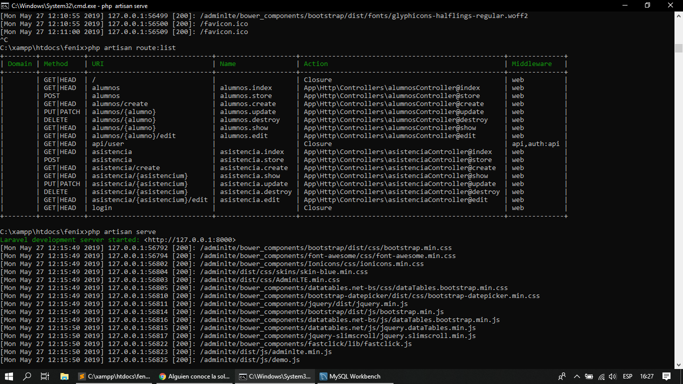Select the cmd.exe taskbar button
683x384 pixels.
pos(274,376)
